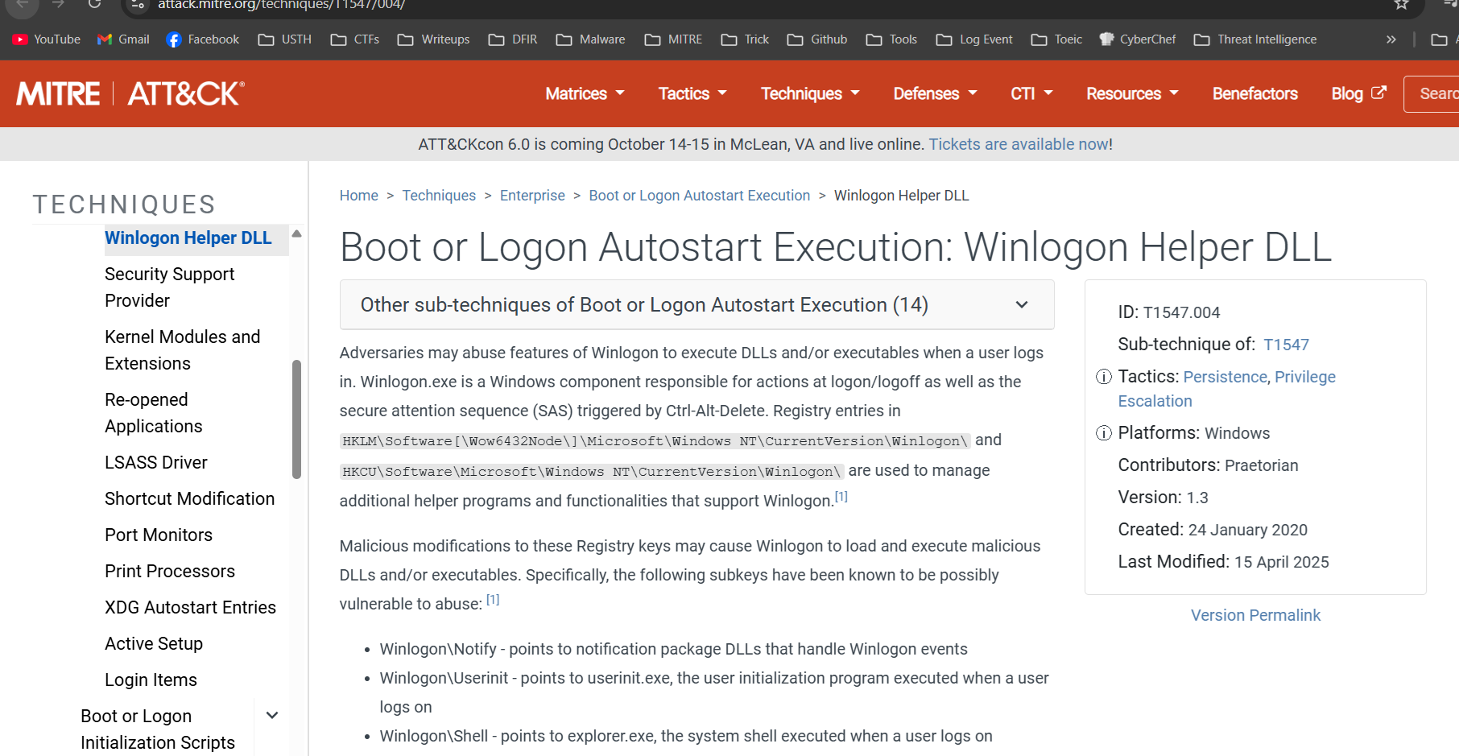1459x756 pixels.
Task: Open the Defenses dropdown menu
Action: (x=935, y=93)
